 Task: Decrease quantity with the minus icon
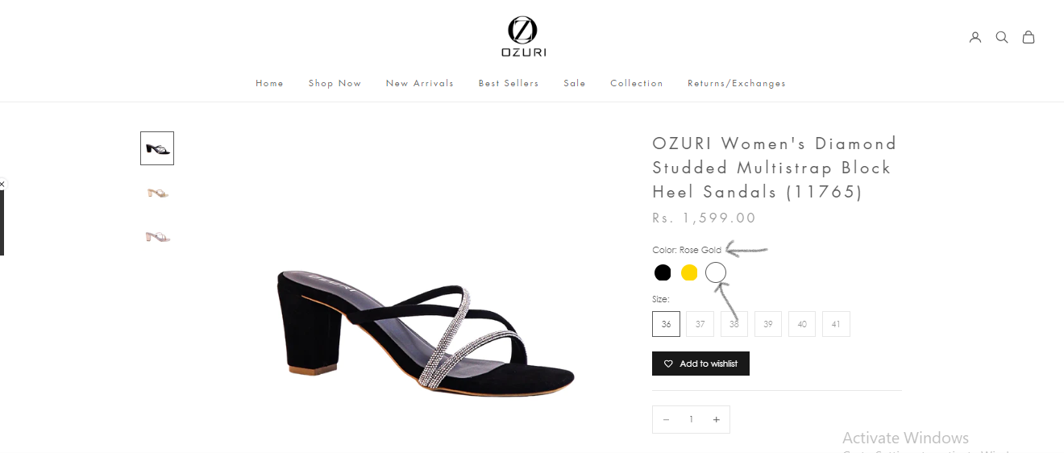(666, 419)
